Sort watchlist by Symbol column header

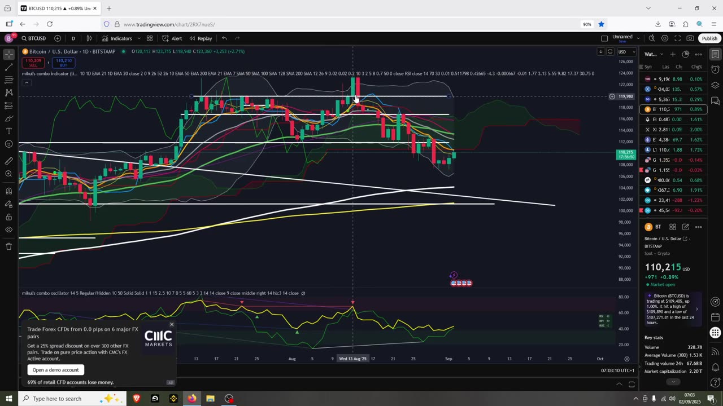click(648, 67)
